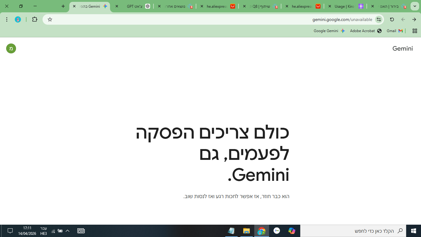Switch to the ChatGPT tab
The width and height of the screenshot is (421, 237).
[x=136, y=6]
